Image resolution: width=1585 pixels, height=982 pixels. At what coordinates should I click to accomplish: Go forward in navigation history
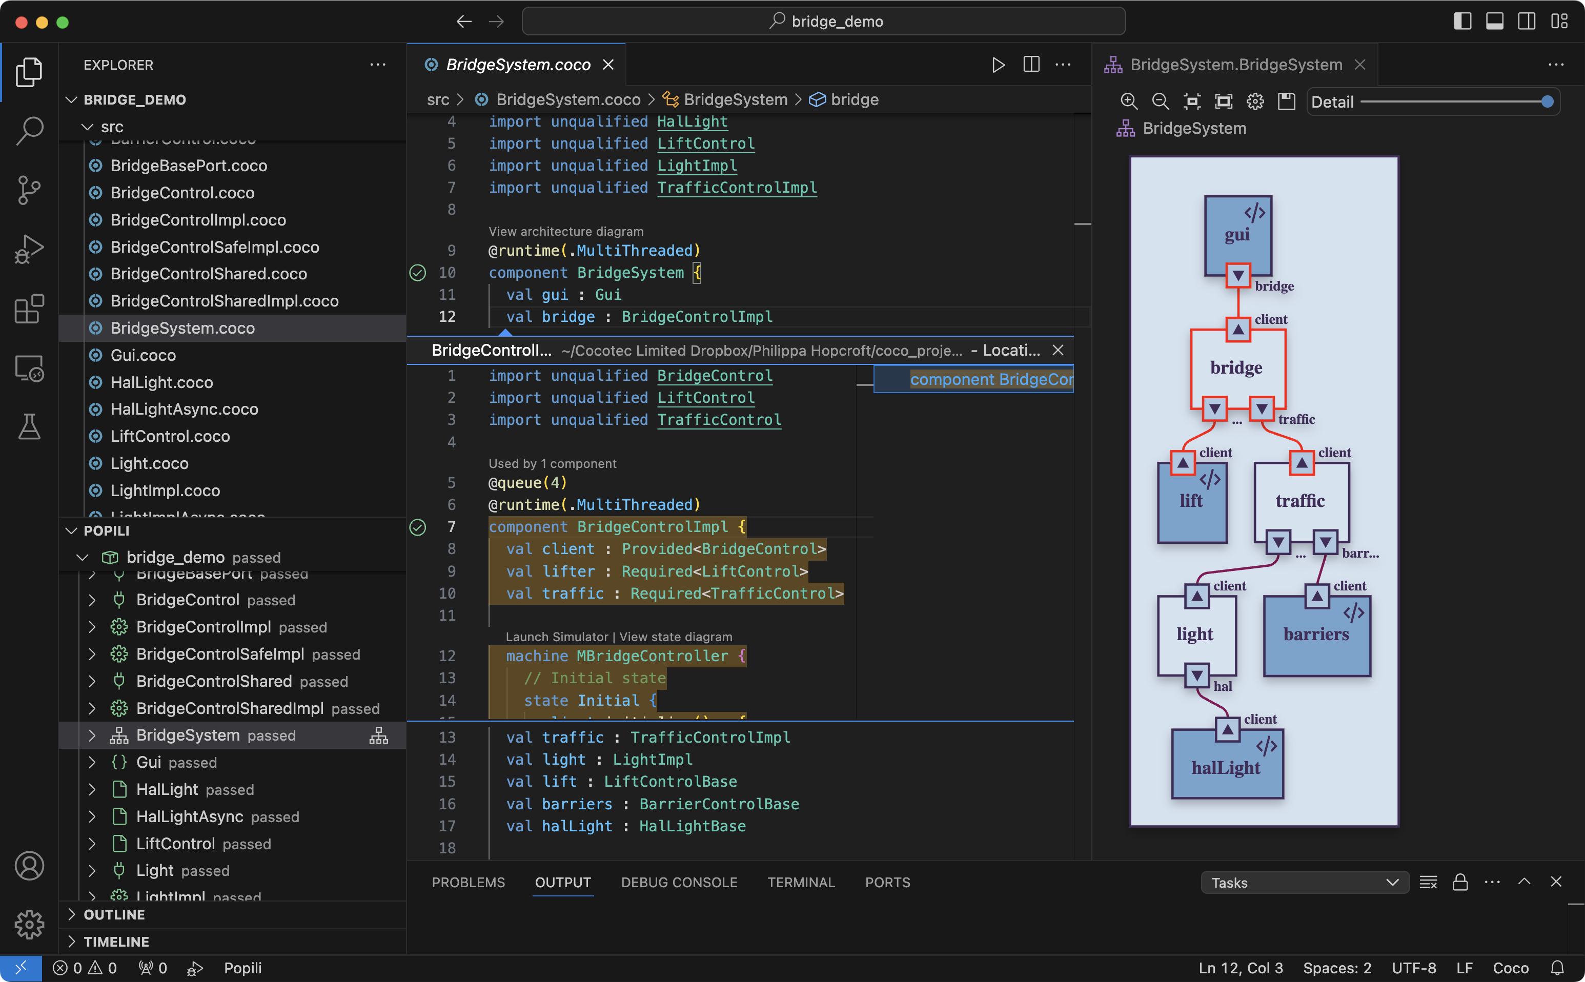point(496,22)
